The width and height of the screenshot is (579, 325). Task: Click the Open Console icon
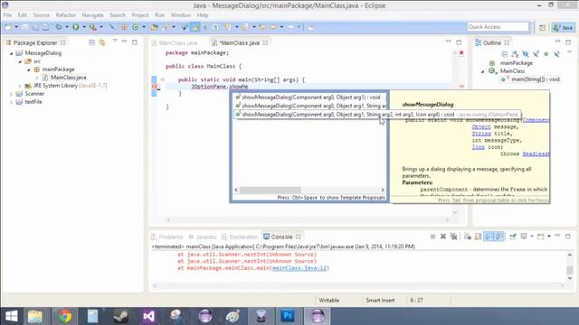[x=541, y=237]
